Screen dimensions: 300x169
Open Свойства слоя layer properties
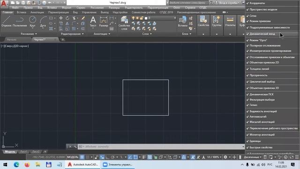(x=124, y=23)
